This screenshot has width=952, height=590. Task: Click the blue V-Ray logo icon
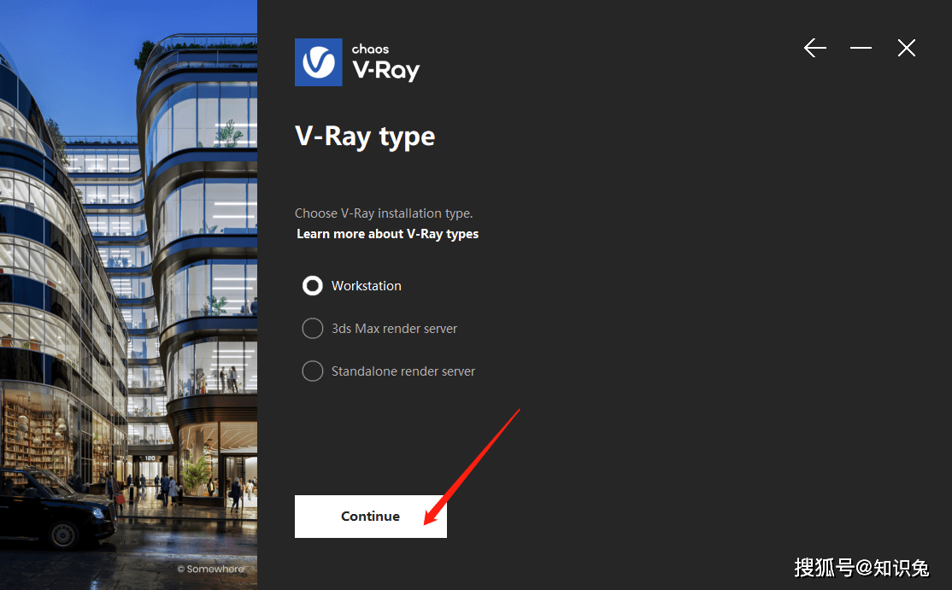tap(319, 62)
